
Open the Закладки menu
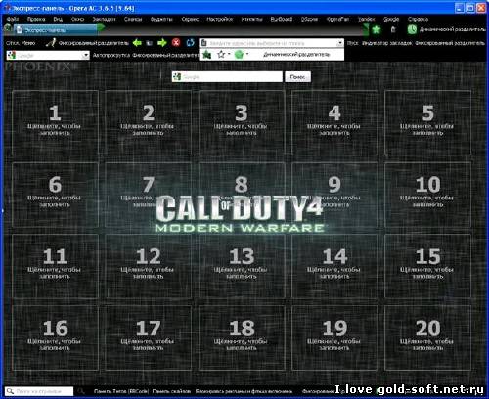[104, 19]
